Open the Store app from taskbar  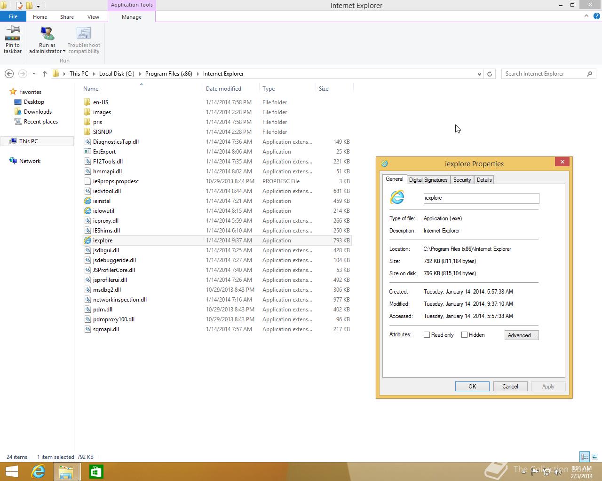coord(96,472)
